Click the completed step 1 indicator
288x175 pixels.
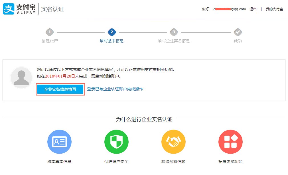click(x=50, y=32)
